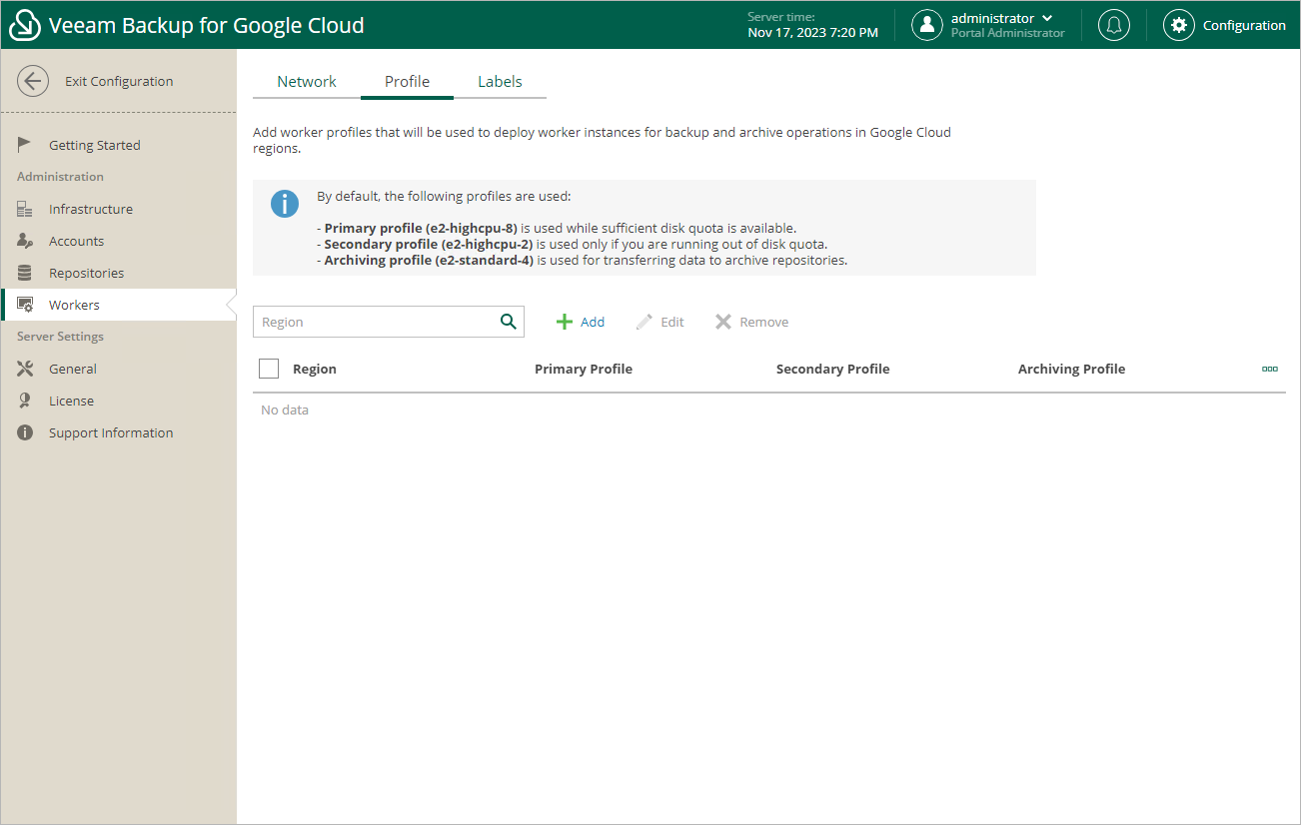Click 'Secondary profile (e2-highcpu-2)' text
Screen dimensions: 1301x825
point(429,244)
